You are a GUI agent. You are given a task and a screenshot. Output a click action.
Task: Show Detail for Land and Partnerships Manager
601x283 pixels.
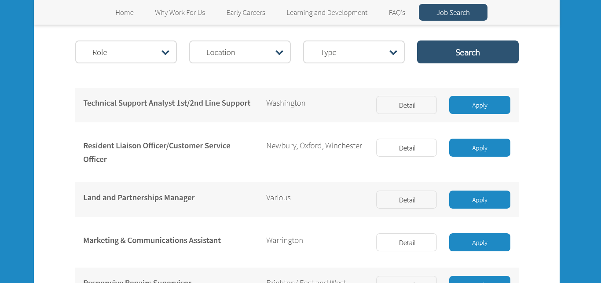(407, 200)
